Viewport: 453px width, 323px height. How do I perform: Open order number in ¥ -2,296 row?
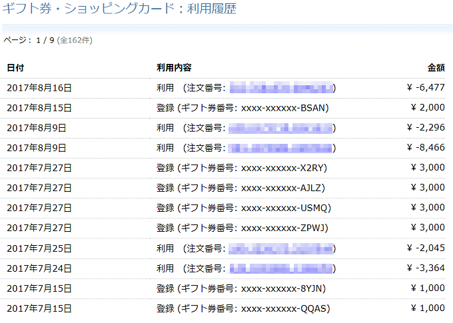pos(280,128)
